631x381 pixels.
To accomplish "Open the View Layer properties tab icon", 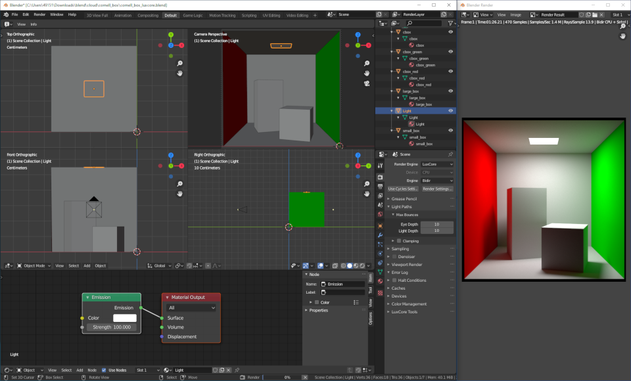I will click(381, 196).
